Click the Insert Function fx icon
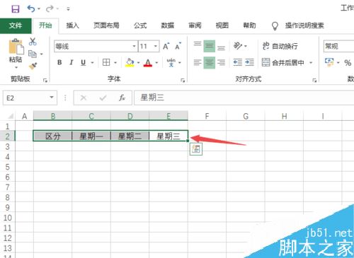 tap(122, 98)
